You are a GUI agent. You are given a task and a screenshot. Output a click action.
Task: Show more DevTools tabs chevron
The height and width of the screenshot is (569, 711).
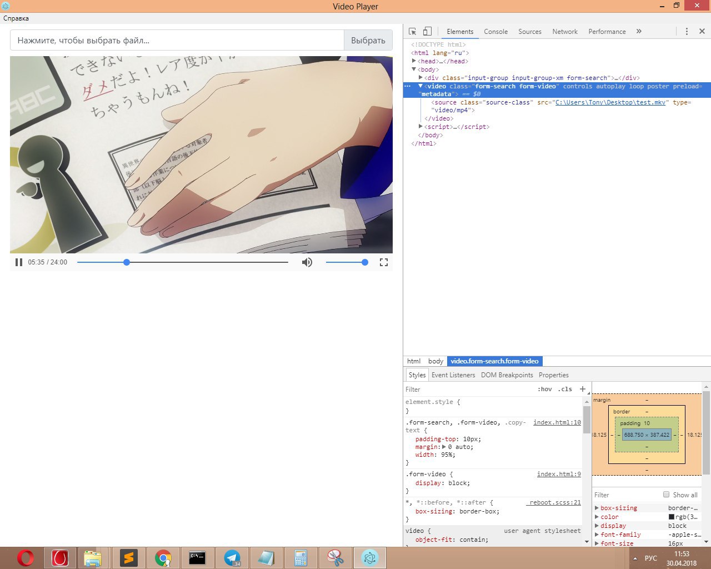coord(639,32)
